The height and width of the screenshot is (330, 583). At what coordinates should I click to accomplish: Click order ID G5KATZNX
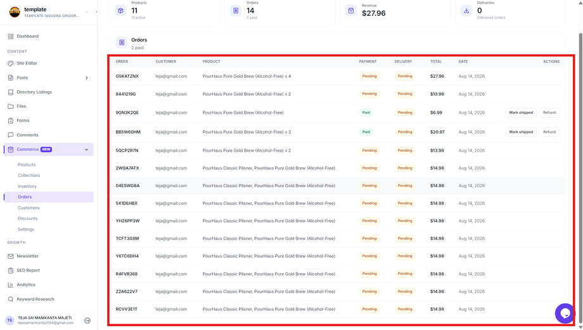pyautogui.click(x=127, y=76)
